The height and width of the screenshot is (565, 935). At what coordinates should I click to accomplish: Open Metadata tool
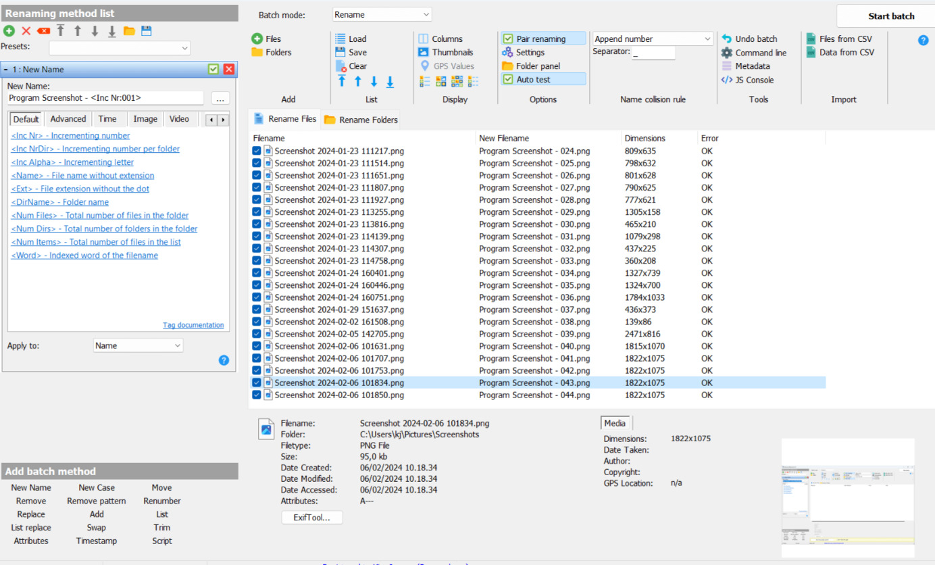click(746, 66)
